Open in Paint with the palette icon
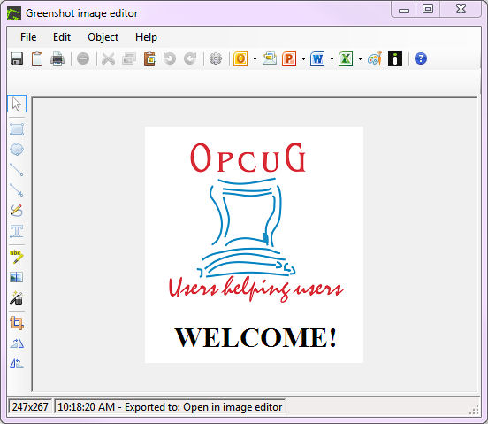 tap(375, 58)
